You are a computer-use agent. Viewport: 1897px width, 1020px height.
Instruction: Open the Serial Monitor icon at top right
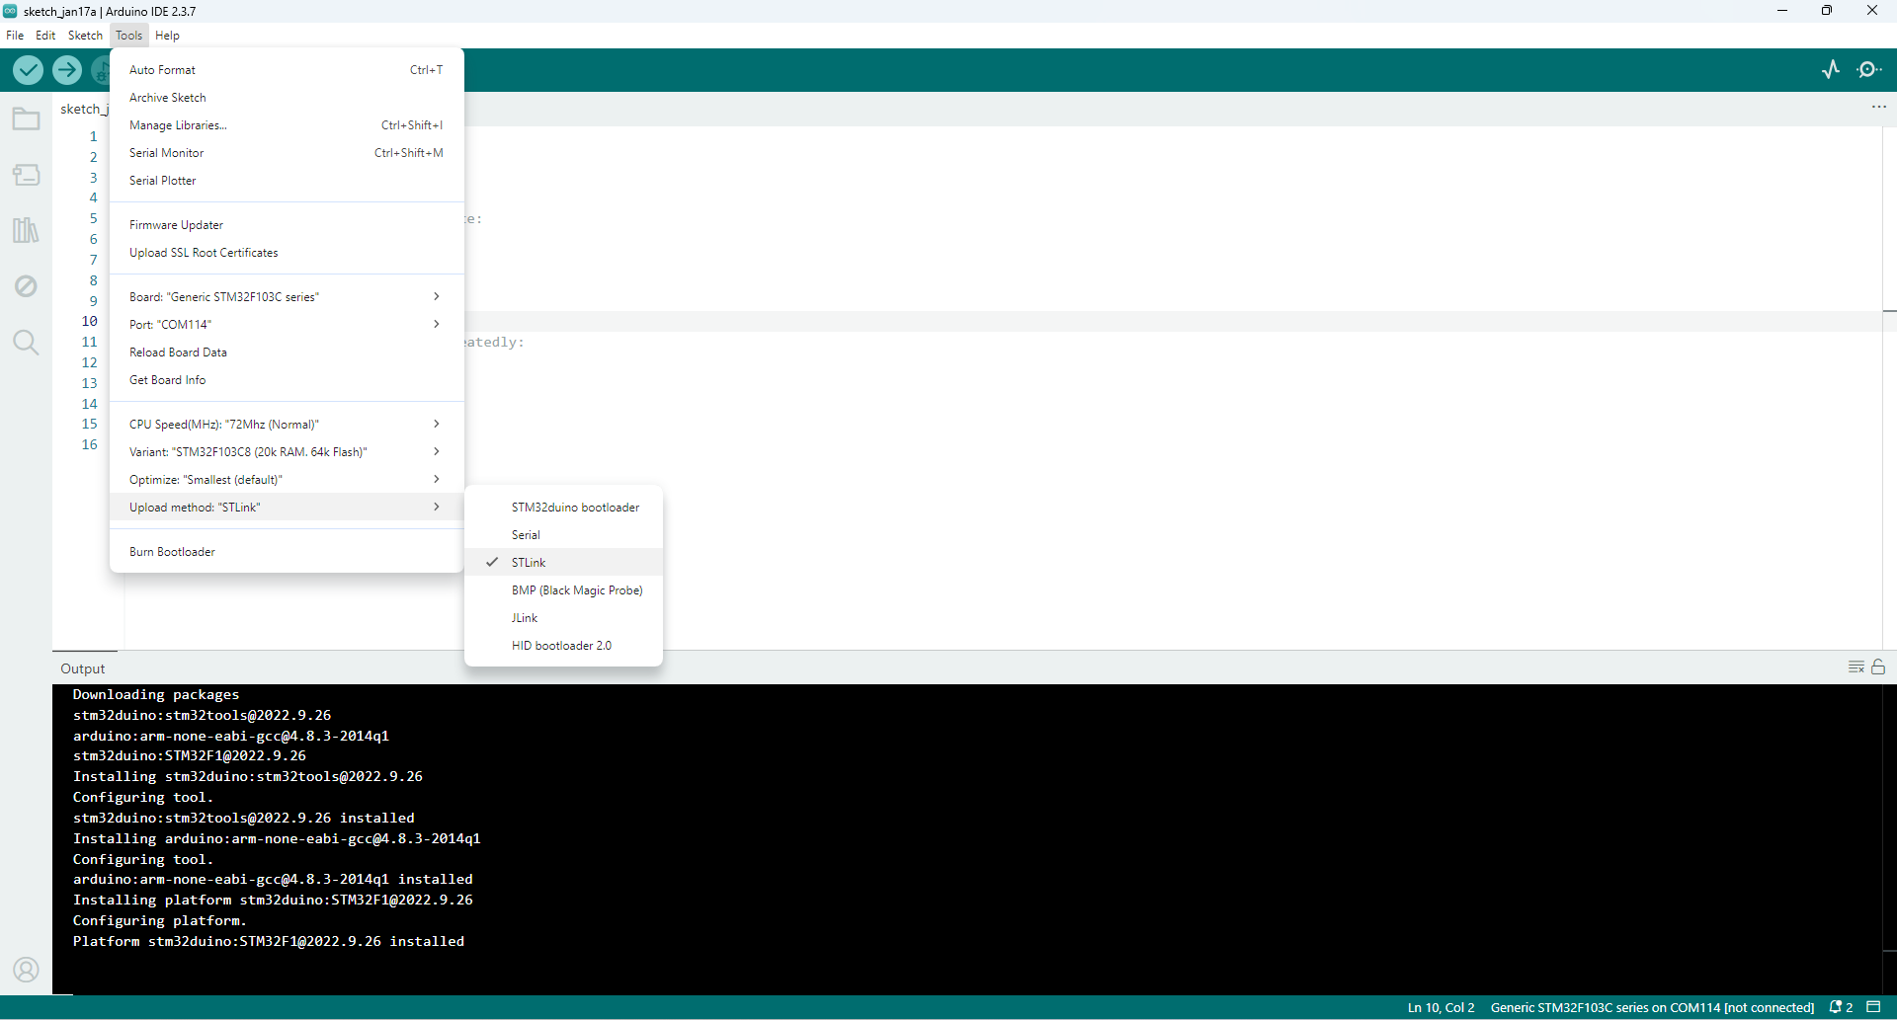(1870, 69)
